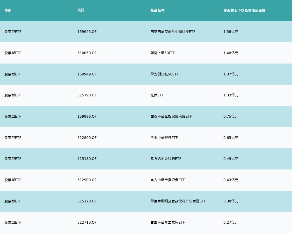Click outflow amount 1.48亿元
This screenshot has width=292, height=233.
click(231, 53)
